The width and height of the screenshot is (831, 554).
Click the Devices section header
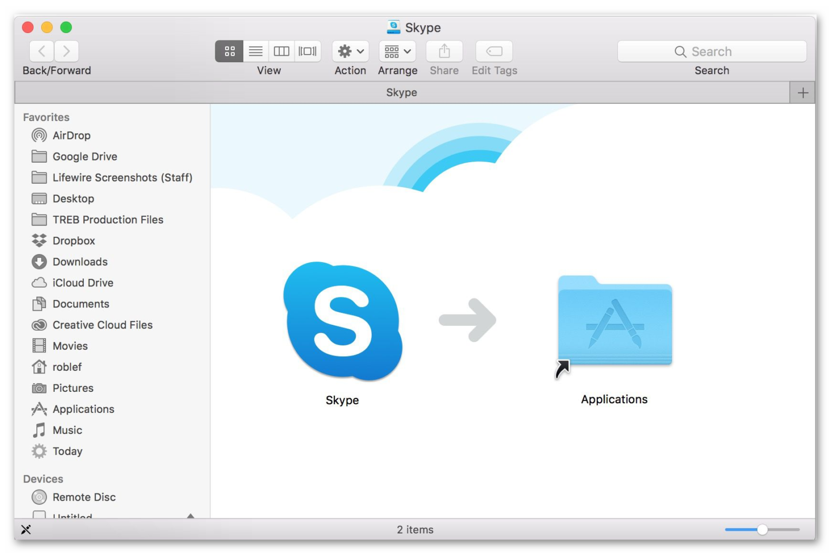pyautogui.click(x=43, y=479)
